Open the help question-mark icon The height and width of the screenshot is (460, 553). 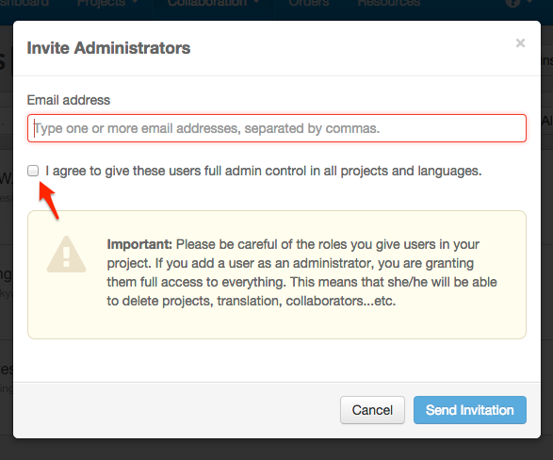tap(512, 3)
